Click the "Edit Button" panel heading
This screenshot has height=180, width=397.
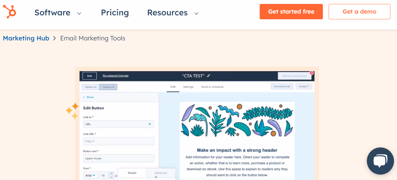(94, 108)
